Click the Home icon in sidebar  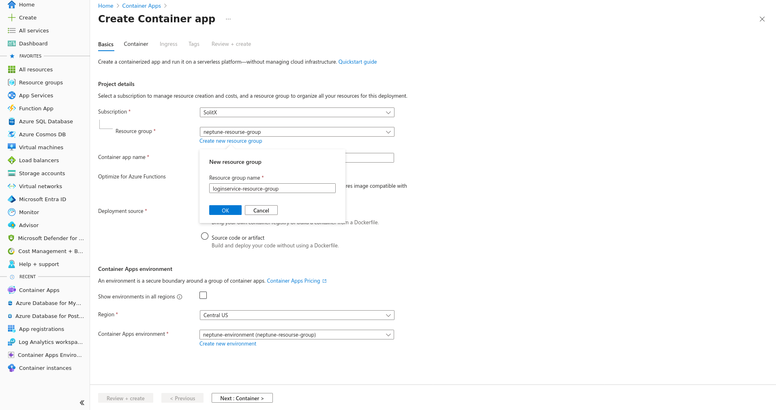[x=12, y=4]
